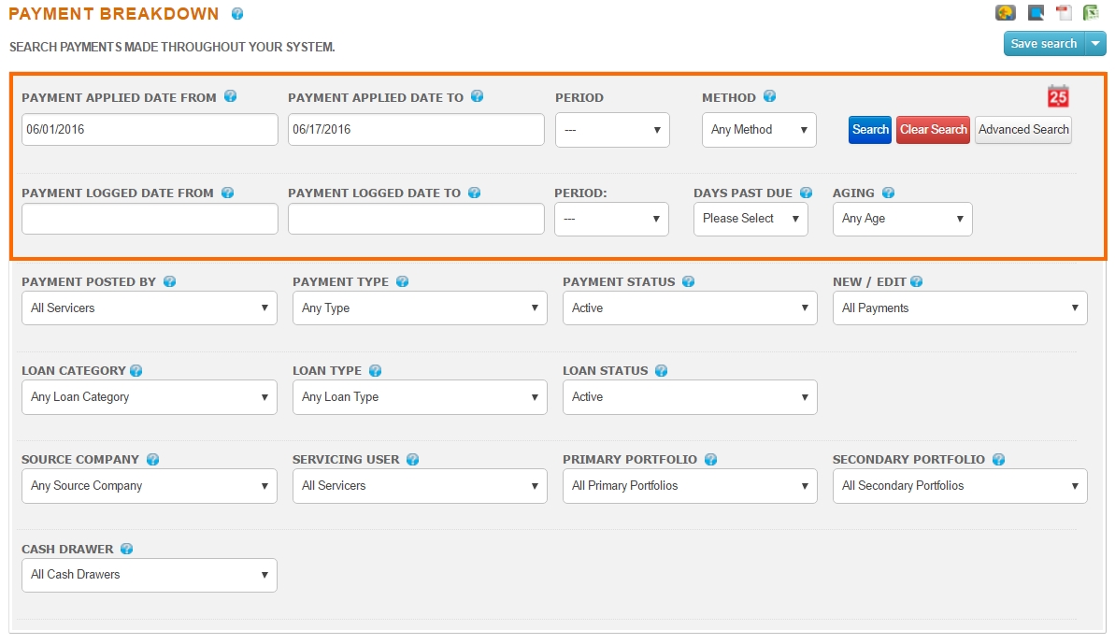Export results to PDF icon
The width and height of the screenshot is (1115, 644).
[1064, 12]
